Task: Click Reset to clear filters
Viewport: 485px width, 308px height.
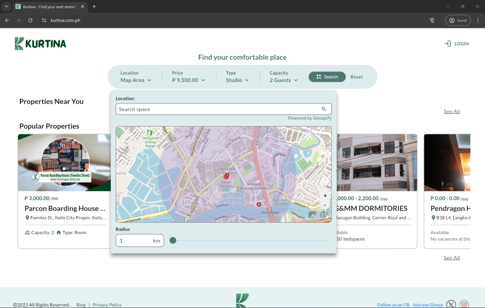Action: point(357,77)
